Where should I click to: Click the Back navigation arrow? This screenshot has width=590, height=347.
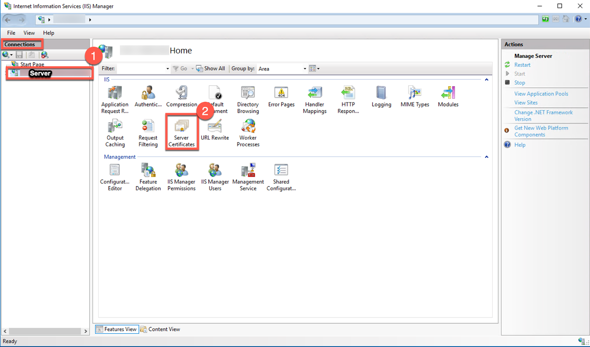[x=8, y=20]
